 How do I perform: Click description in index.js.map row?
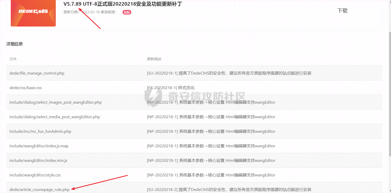(x=211, y=146)
